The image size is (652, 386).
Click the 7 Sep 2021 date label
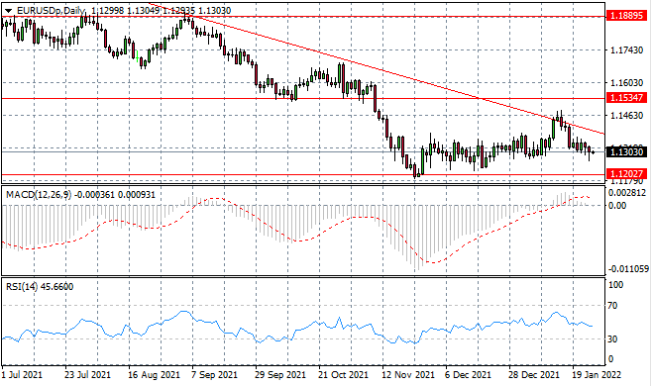pos(214,375)
